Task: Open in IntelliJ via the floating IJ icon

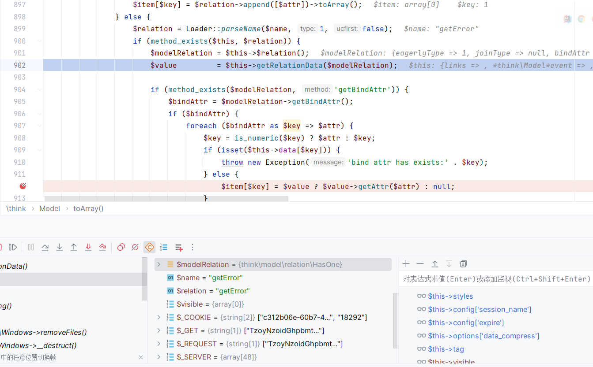Action: click(x=568, y=19)
